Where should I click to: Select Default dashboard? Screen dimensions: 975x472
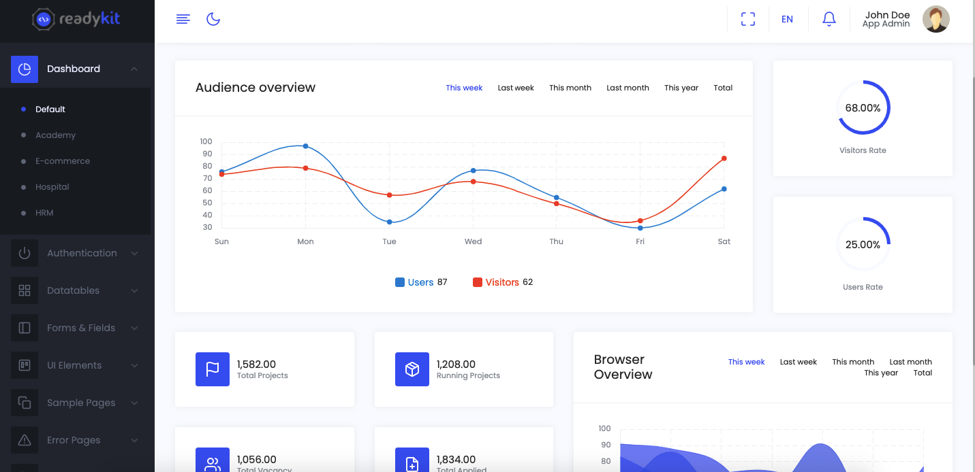coord(50,109)
